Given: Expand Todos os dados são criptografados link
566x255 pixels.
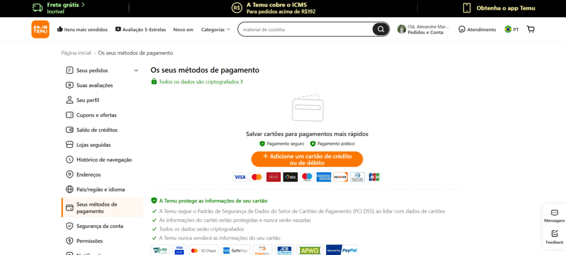Looking at the screenshot, I should pyautogui.click(x=197, y=82).
